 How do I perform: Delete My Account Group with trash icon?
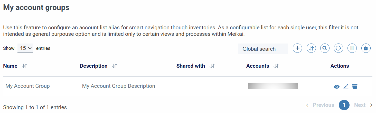[355, 87]
